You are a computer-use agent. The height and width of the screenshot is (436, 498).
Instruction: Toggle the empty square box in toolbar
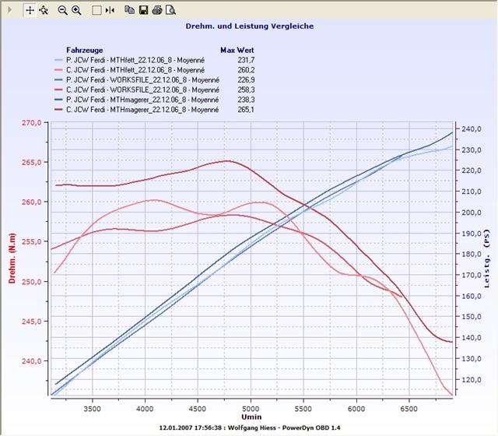[96, 11]
